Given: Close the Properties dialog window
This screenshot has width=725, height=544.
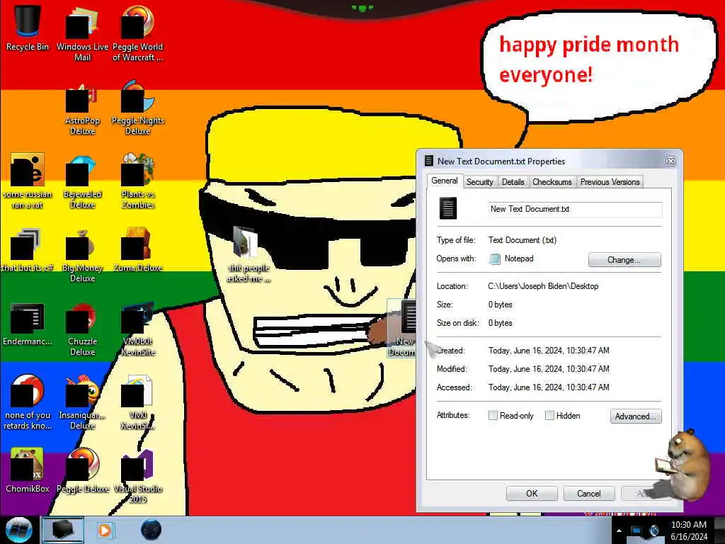Looking at the screenshot, I should point(670,161).
